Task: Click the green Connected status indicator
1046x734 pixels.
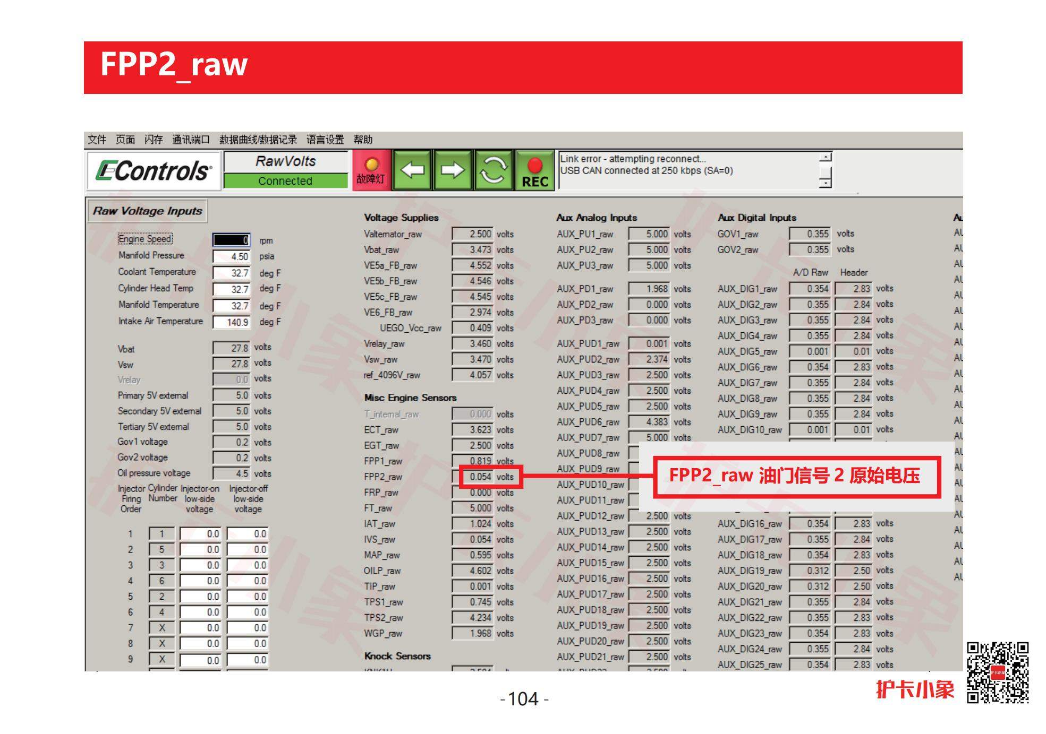Action: click(285, 181)
